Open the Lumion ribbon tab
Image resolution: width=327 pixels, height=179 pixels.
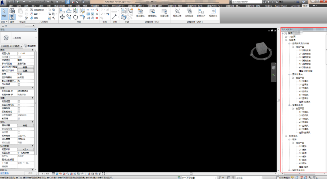point(295,6)
